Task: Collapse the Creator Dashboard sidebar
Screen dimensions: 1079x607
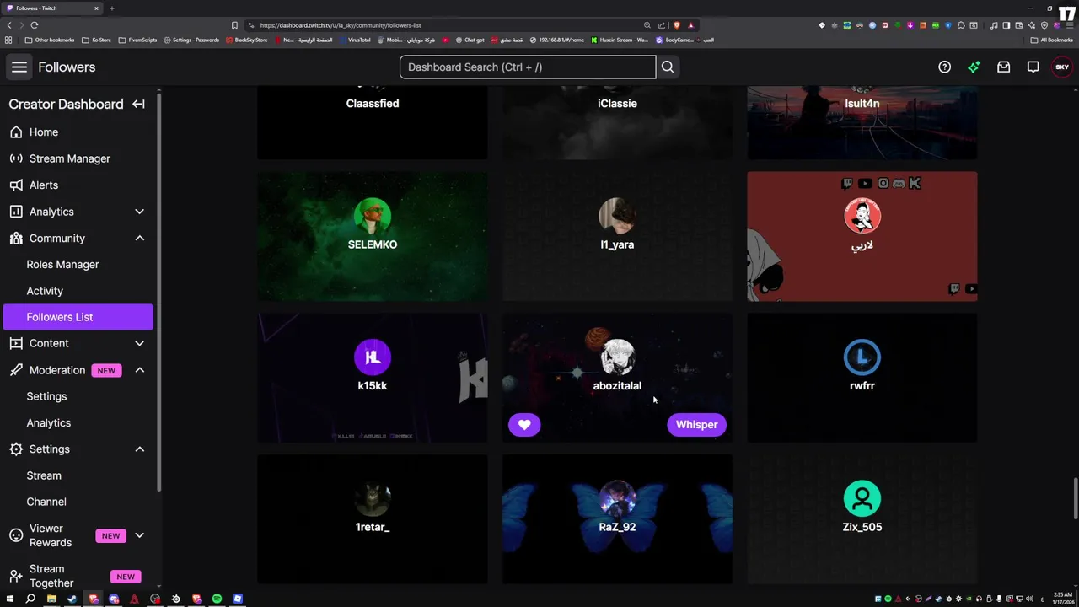Action: pos(138,105)
